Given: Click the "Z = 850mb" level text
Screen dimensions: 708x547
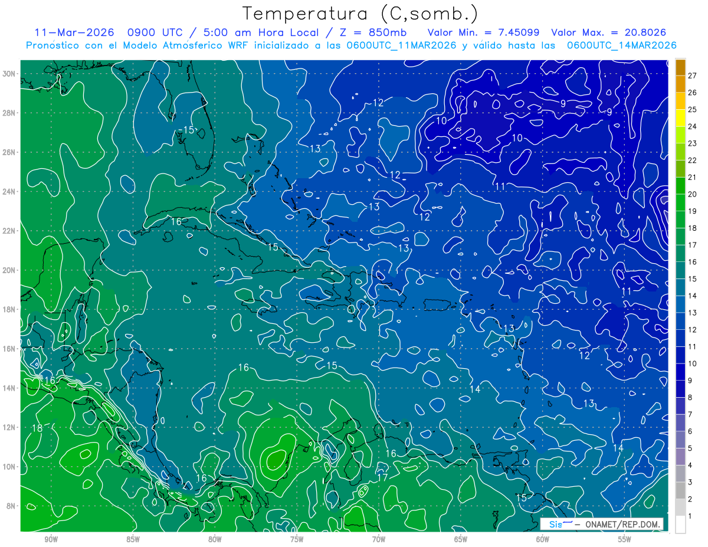Looking at the screenshot, I should tap(374, 32).
